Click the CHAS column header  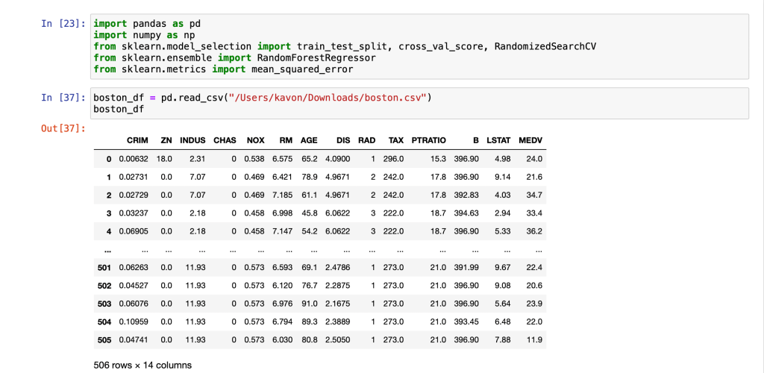coord(225,140)
